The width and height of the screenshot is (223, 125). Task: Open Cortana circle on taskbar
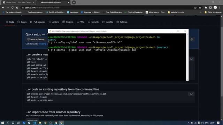click(x=13, y=123)
